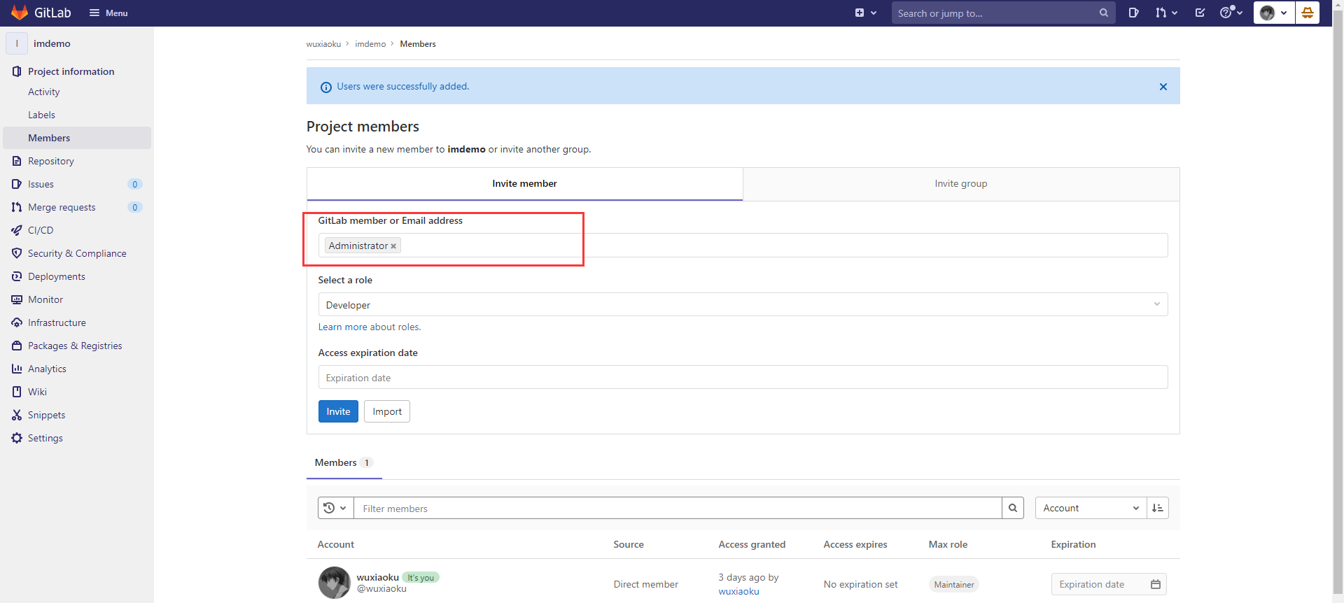Image resolution: width=1344 pixels, height=603 pixels.
Task: Open the Issues icon in top navbar
Action: (x=1133, y=13)
